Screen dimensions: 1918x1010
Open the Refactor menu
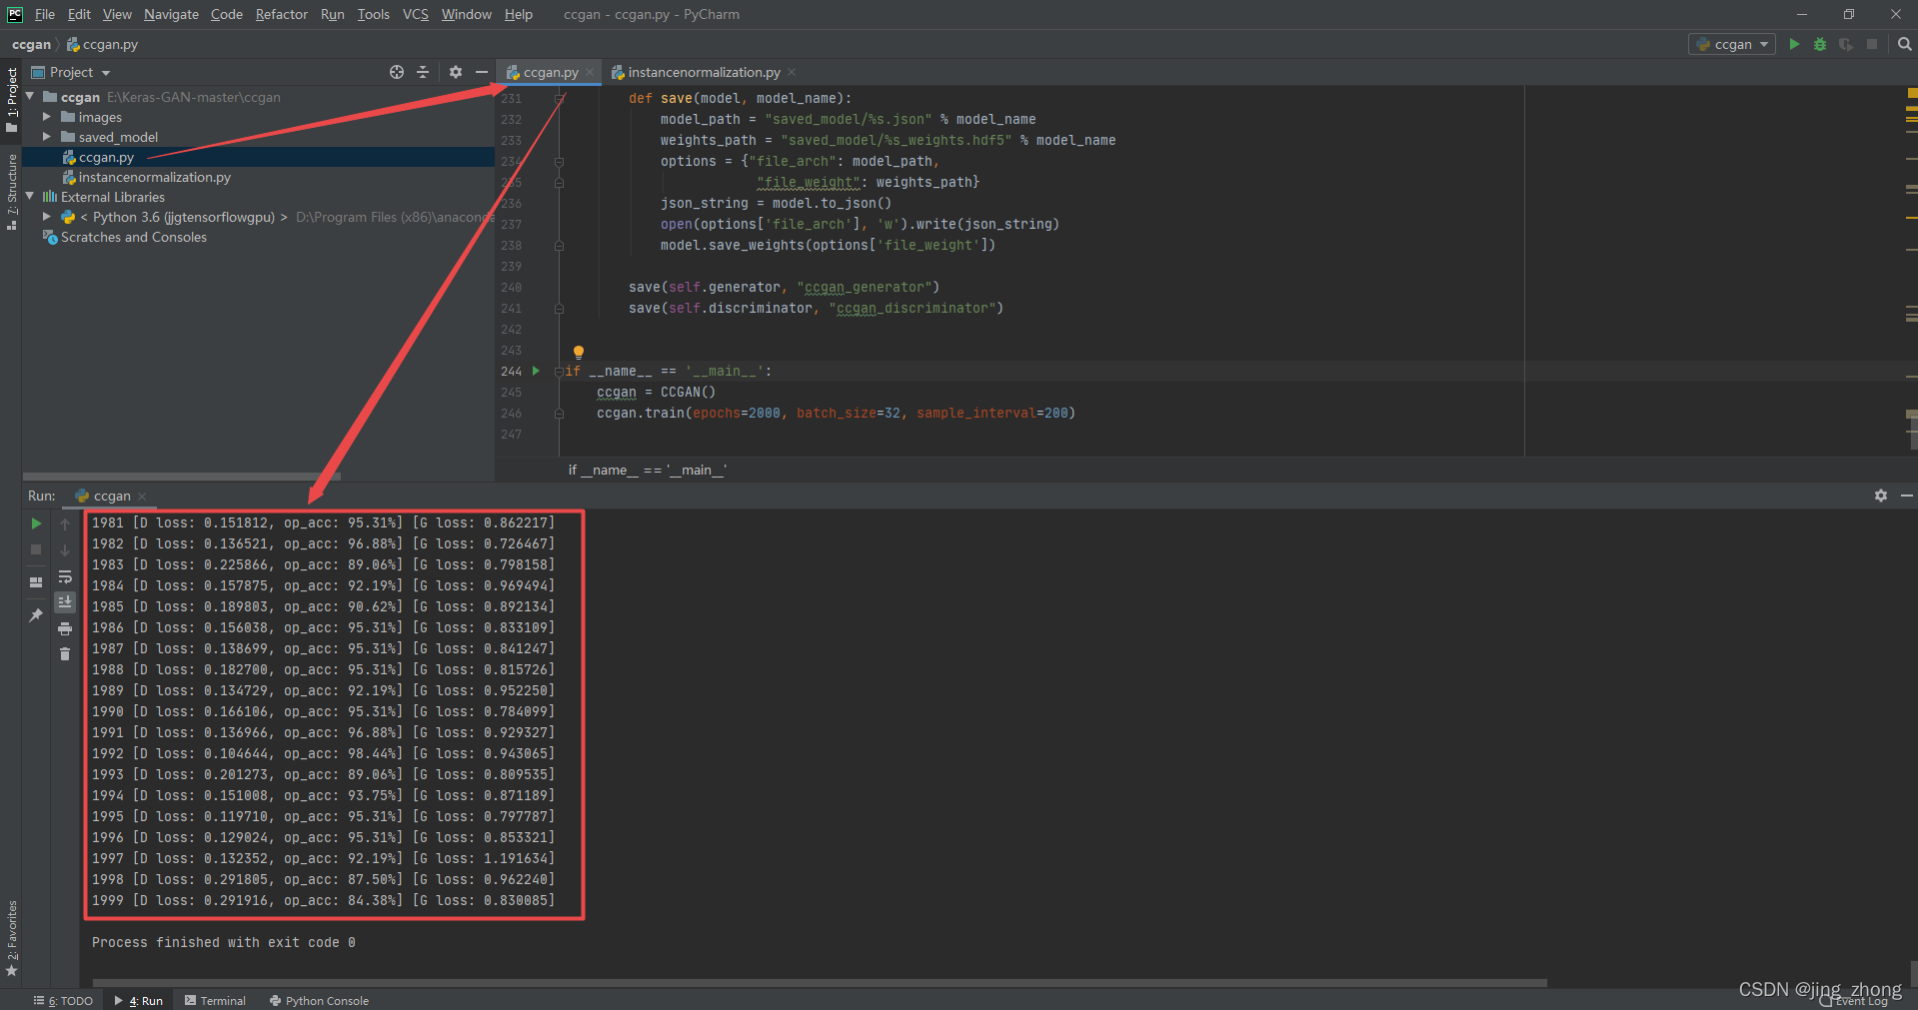[281, 14]
